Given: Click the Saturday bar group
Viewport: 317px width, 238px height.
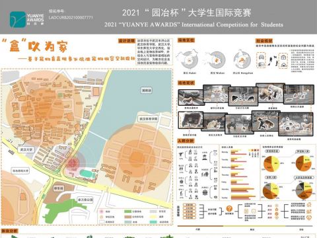Looking at the screenshot, I should pos(242,190).
